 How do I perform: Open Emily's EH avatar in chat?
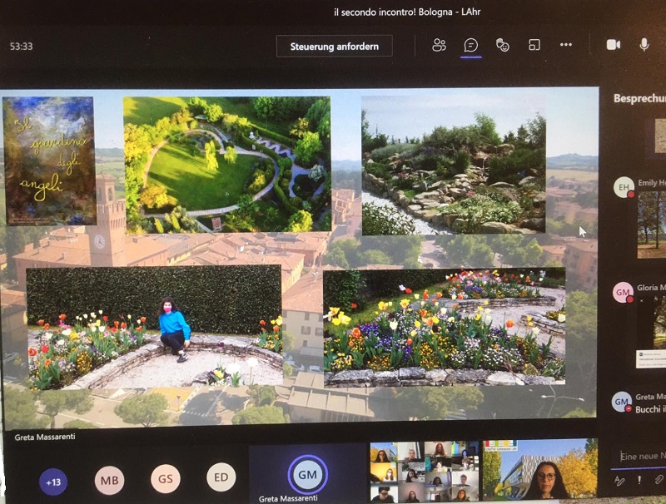[624, 187]
